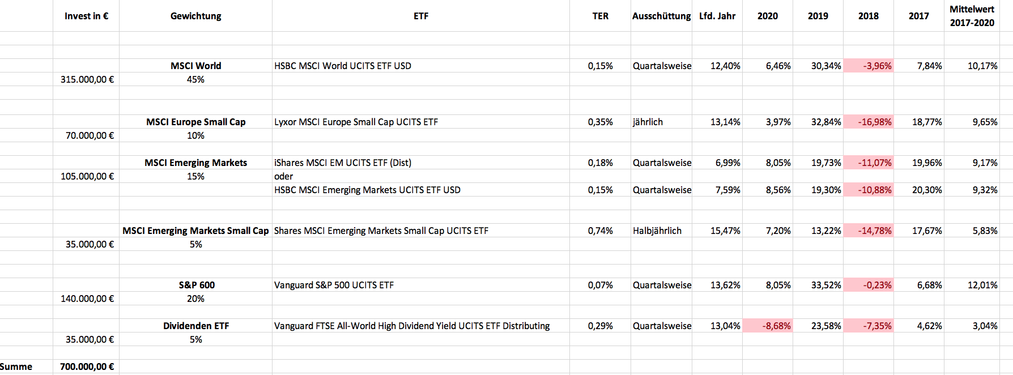Select the "Halbjährlich" distribution cell

657,231
